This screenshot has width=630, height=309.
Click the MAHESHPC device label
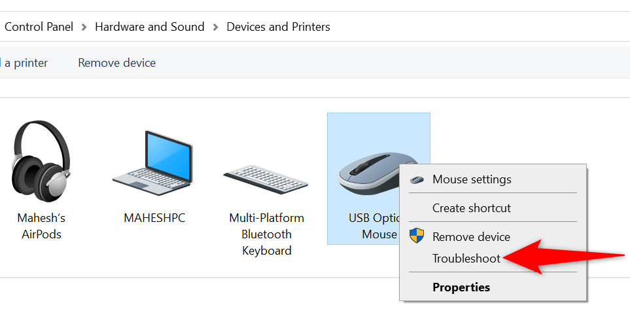(154, 218)
